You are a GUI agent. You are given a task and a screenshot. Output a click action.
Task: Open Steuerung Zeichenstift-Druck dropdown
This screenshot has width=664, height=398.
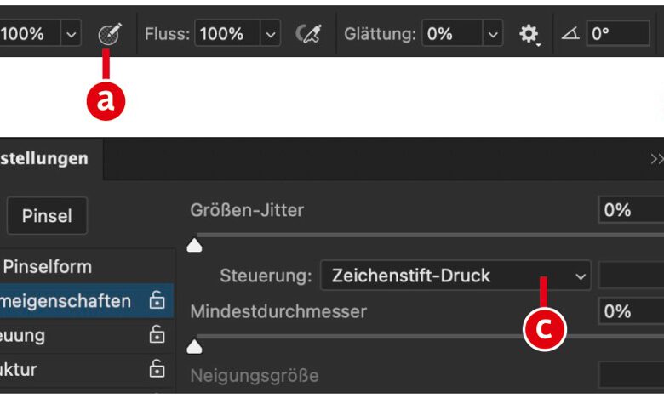pos(455,276)
